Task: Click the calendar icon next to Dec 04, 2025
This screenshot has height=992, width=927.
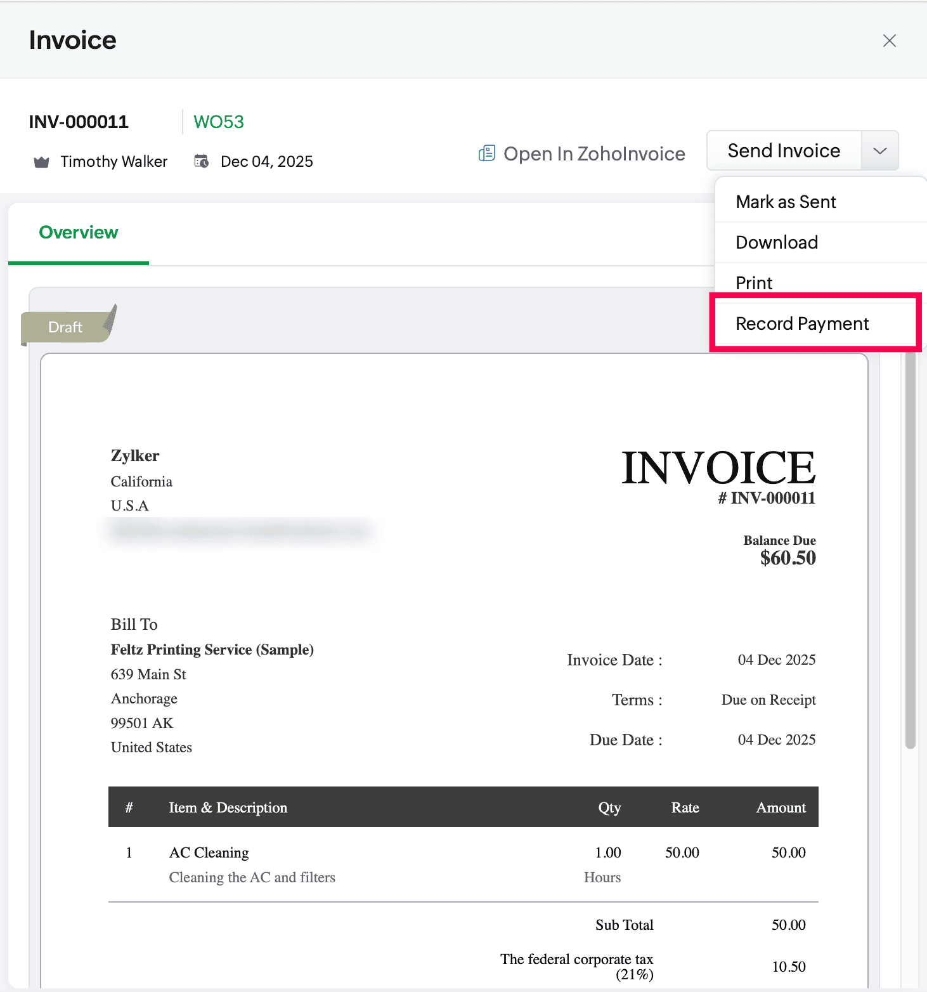Action: [x=201, y=162]
